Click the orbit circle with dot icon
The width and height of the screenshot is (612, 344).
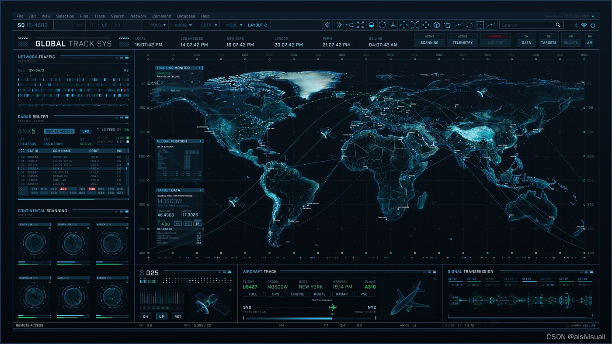point(382,25)
